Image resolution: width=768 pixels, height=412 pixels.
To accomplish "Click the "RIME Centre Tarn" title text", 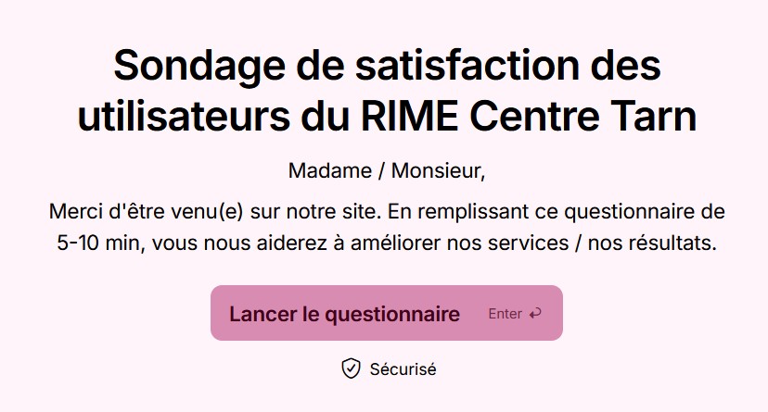I will click(542, 119).
